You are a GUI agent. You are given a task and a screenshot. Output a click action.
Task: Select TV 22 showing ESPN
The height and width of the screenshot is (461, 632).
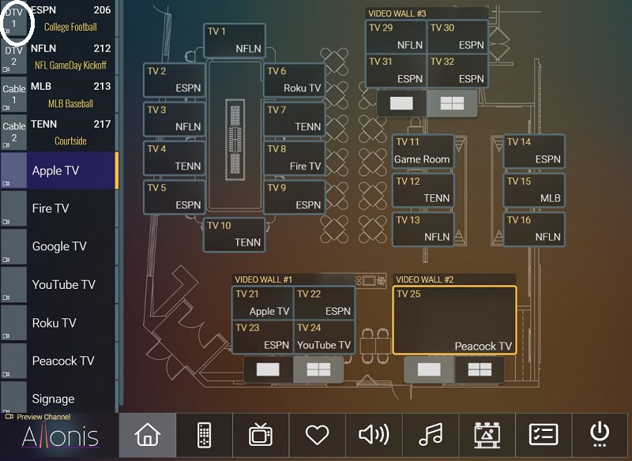pyautogui.click(x=325, y=303)
